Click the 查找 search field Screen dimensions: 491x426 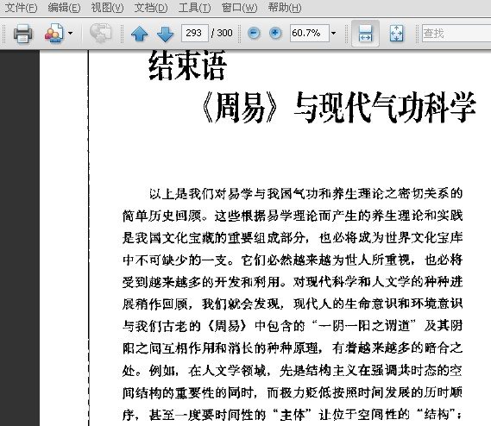pyautogui.click(x=456, y=33)
